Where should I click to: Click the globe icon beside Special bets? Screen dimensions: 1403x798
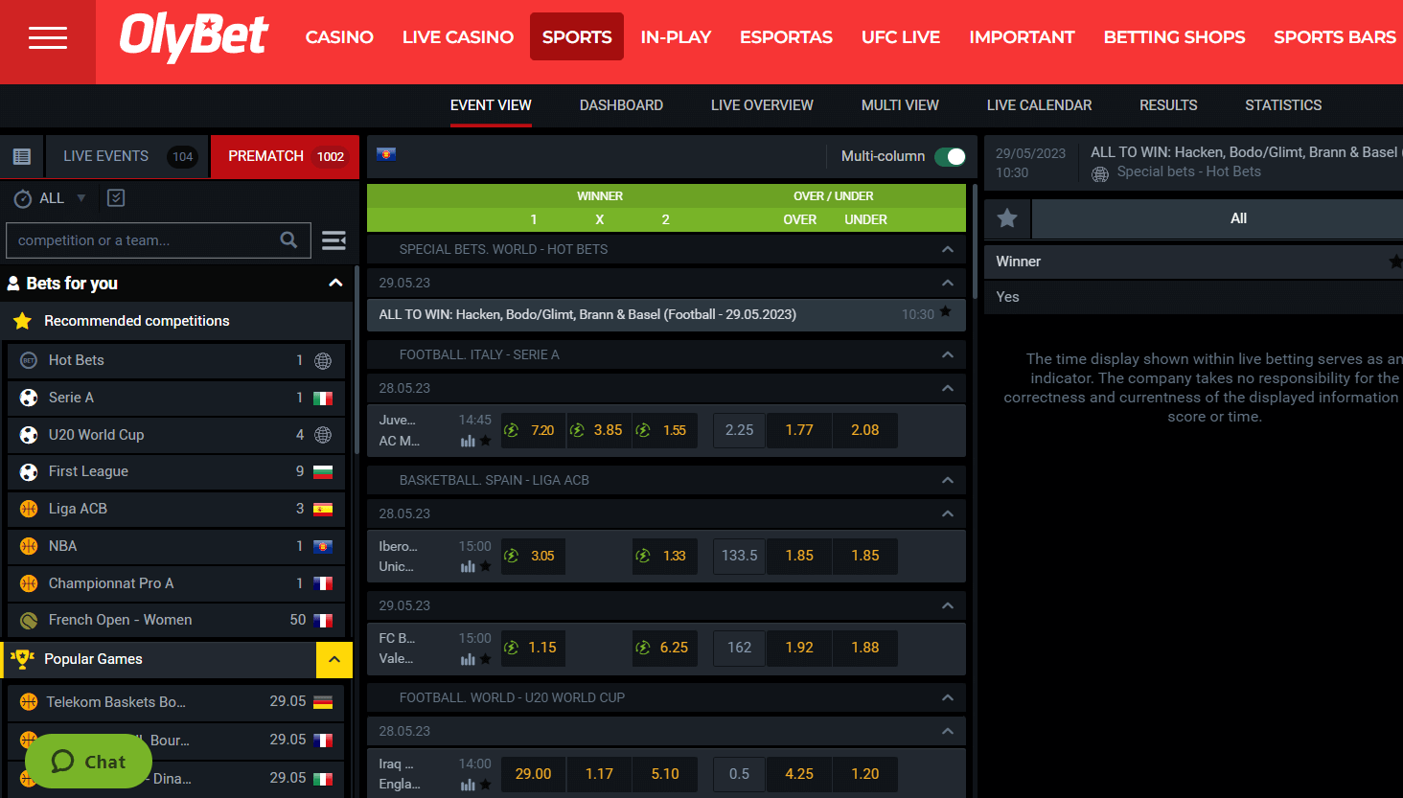[x=1100, y=173]
